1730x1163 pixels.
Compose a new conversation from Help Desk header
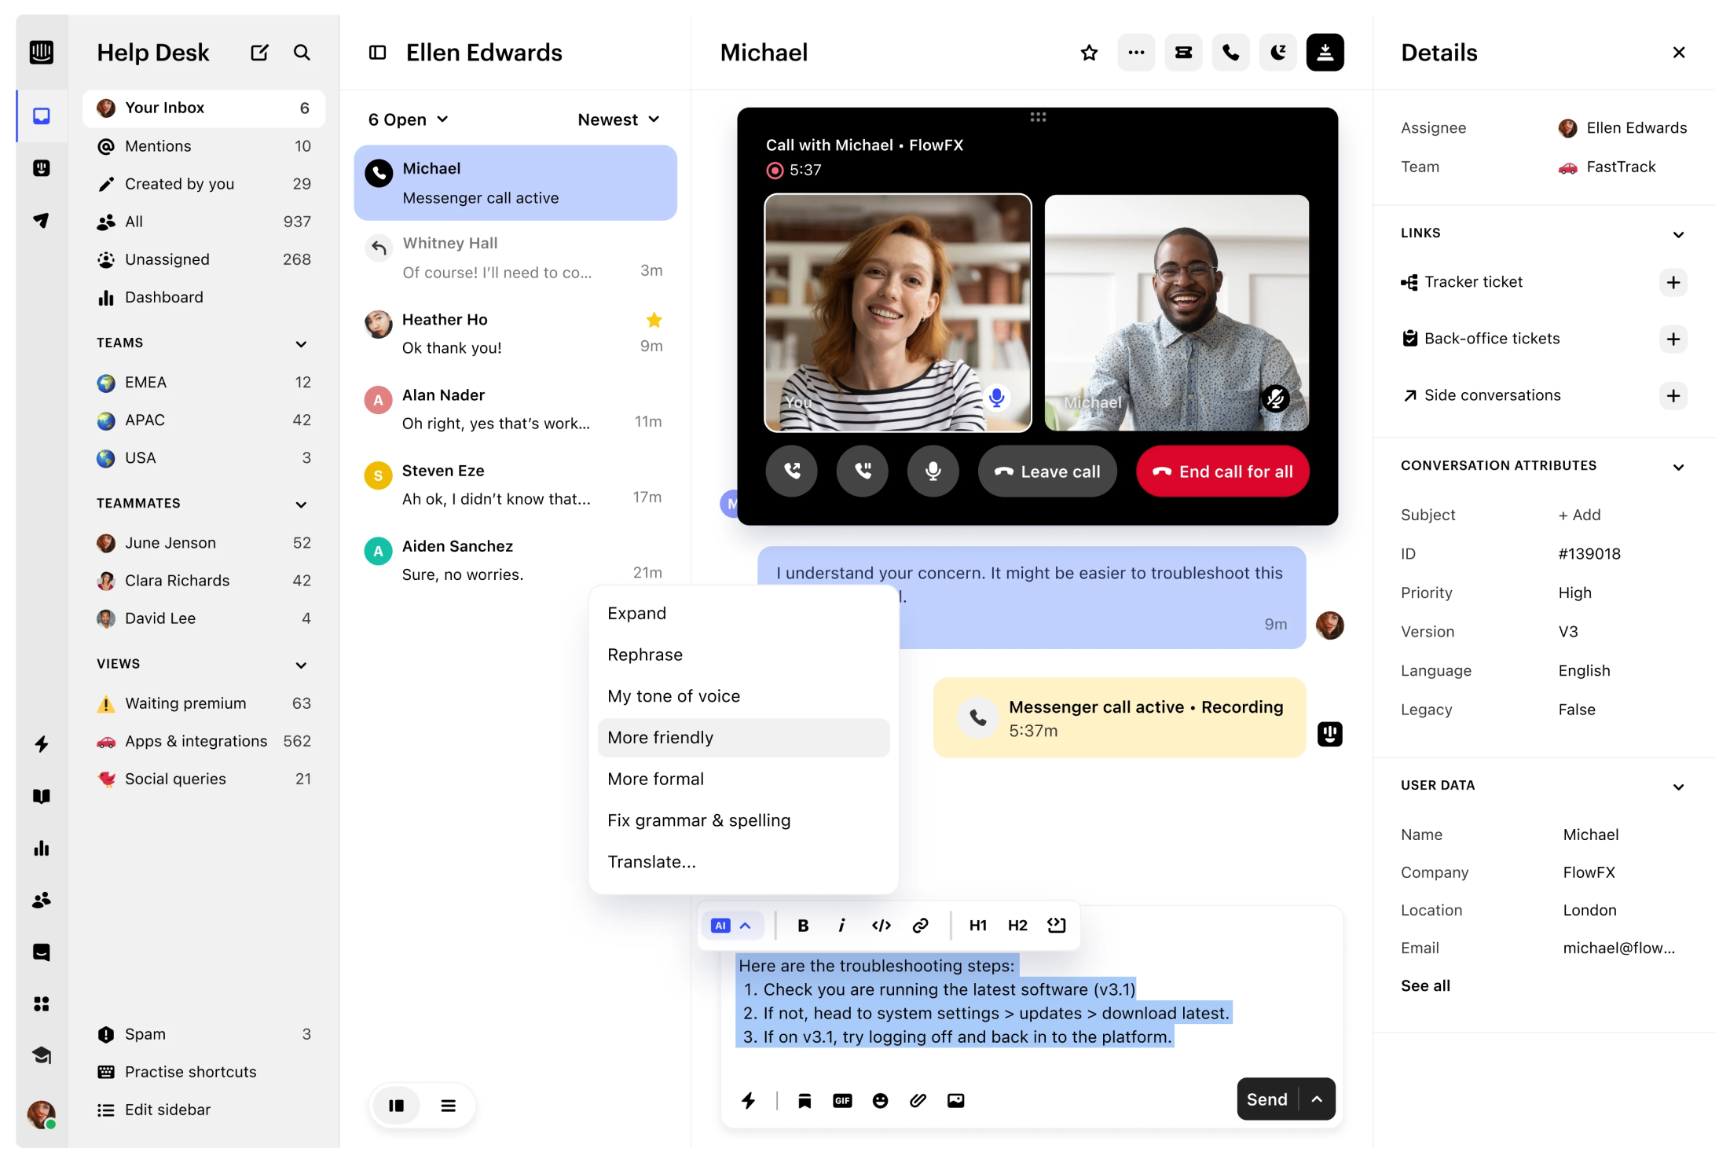click(x=259, y=52)
